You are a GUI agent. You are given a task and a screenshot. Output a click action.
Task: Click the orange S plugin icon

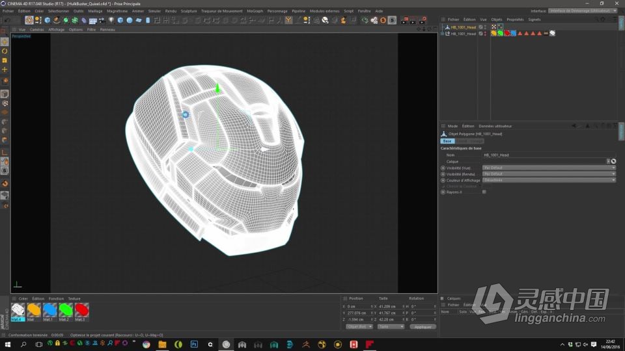pyautogui.click(x=383, y=20)
